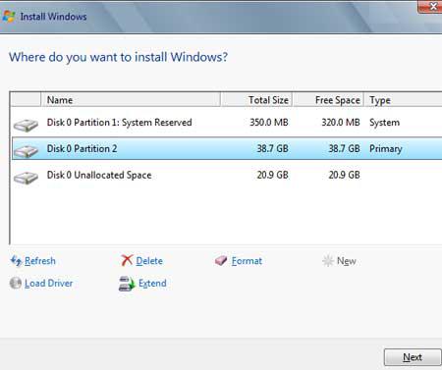Click the disk icon for Unallocated Space
The width and height of the screenshot is (442, 370).
(x=26, y=178)
